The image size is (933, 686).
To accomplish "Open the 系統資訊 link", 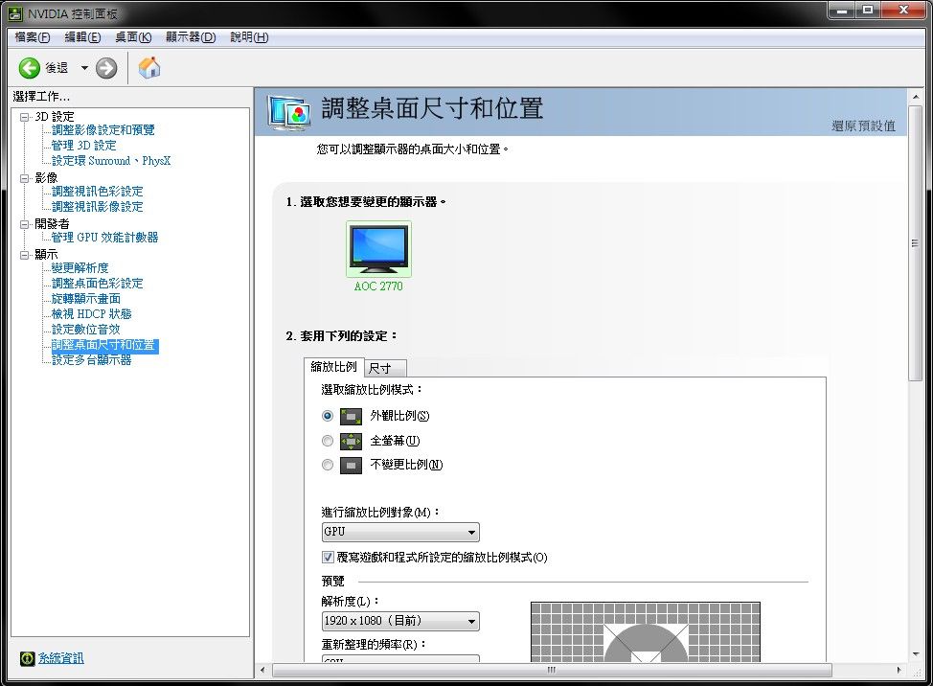I will [x=60, y=658].
